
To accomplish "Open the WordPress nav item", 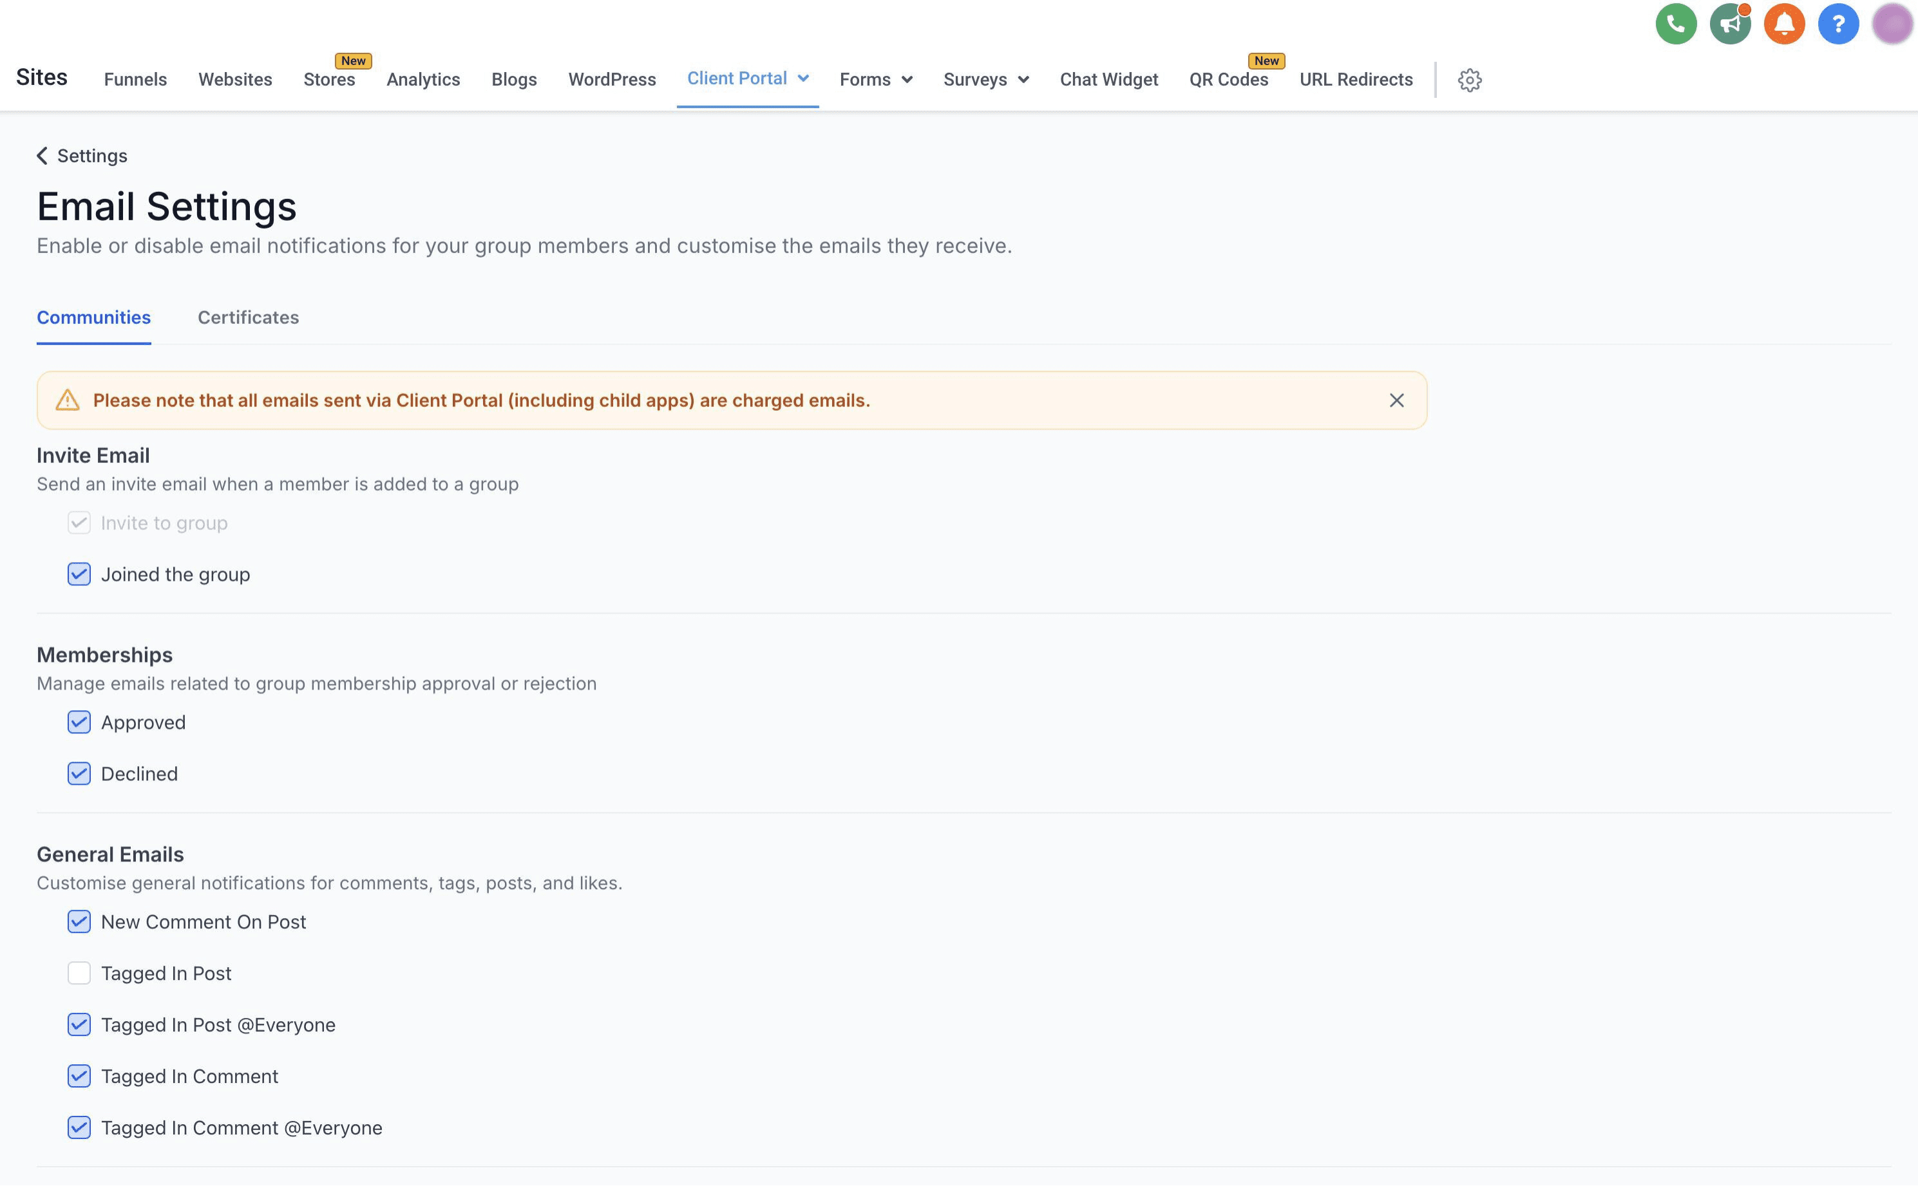I will [612, 79].
